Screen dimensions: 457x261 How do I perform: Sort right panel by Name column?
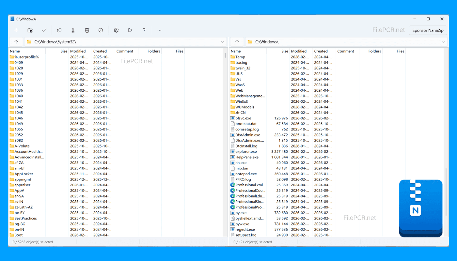(x=248, y=51)
